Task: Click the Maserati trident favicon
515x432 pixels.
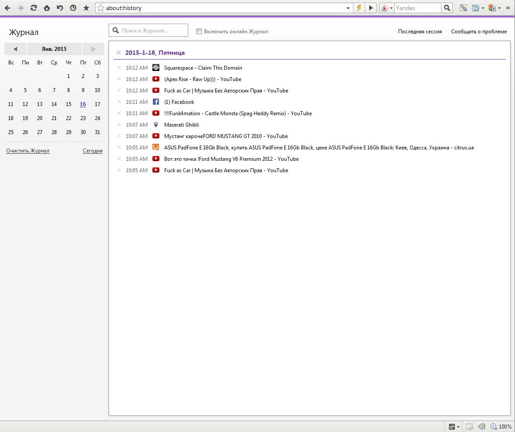Action: tap(156, 124)
